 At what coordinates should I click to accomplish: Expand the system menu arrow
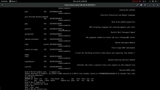158,1
